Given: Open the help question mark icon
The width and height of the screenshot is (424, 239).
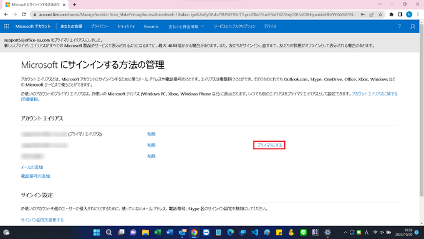Looking at the screenshot, I should click(399, 26).
